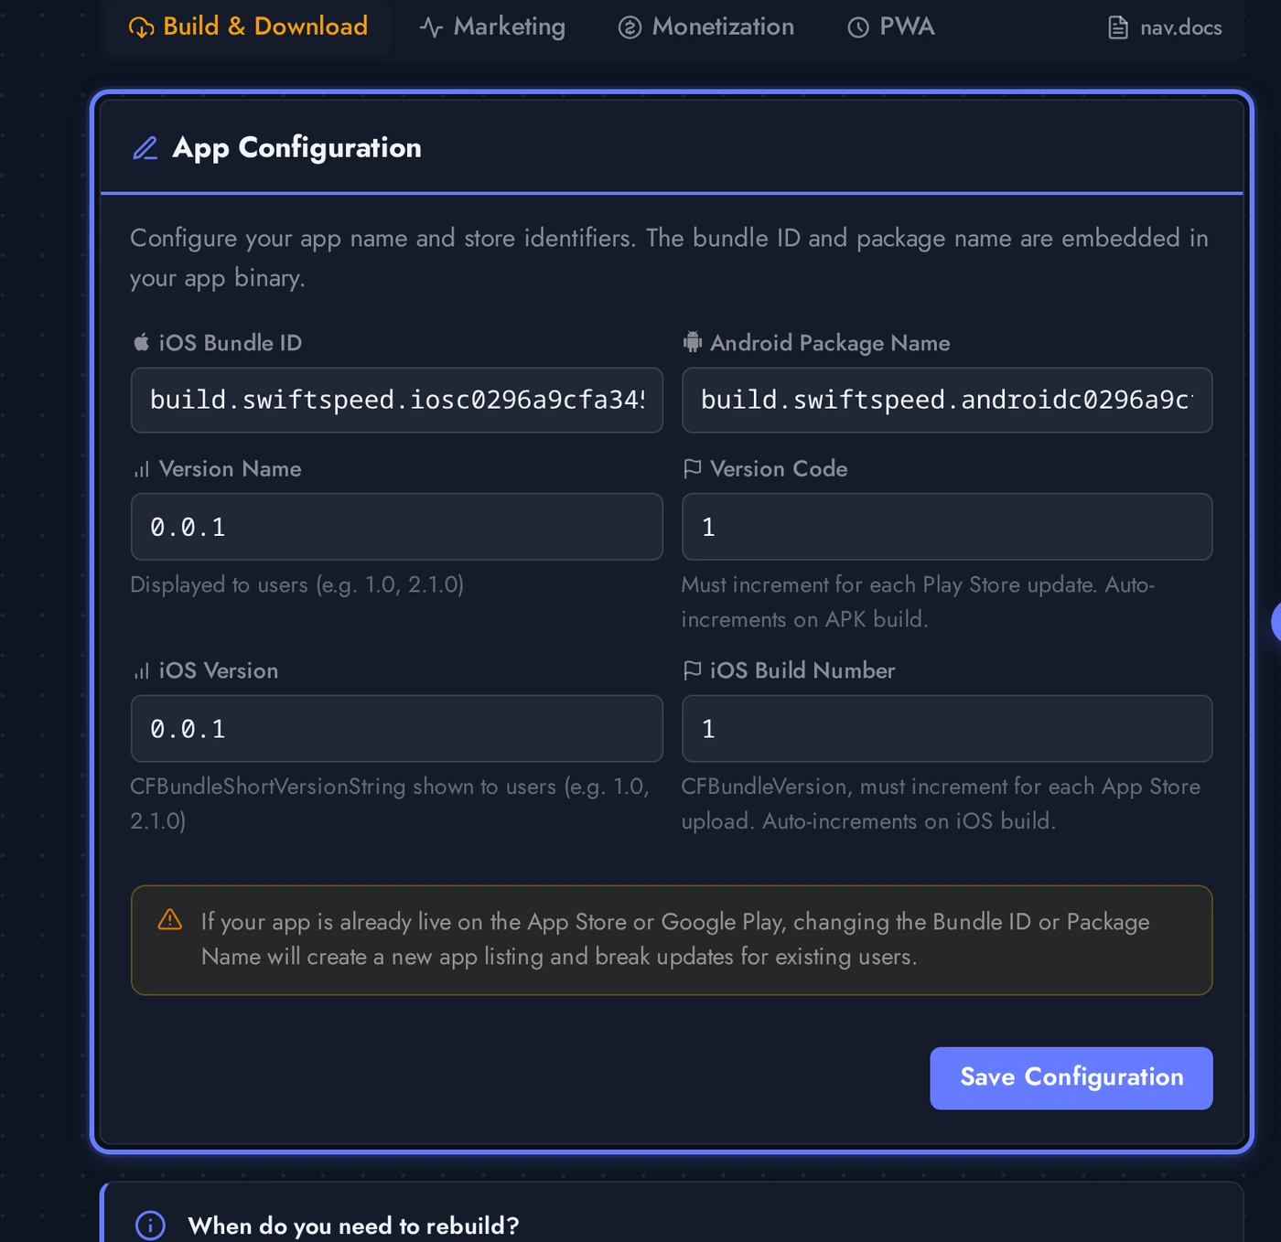The image size is (1281, 1242).
Task: Click the info circle icon near rebuild question
Action: (x=149, y=1225)
